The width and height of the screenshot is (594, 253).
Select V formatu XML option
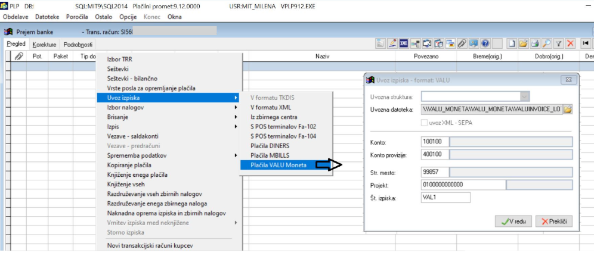[286, 107]
